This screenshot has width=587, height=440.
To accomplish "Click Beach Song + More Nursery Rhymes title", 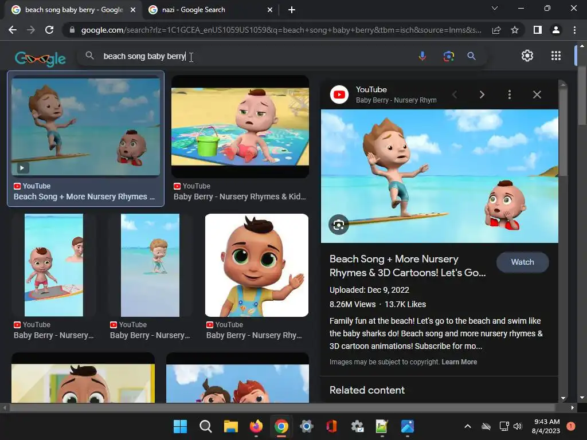I will 84,197.
